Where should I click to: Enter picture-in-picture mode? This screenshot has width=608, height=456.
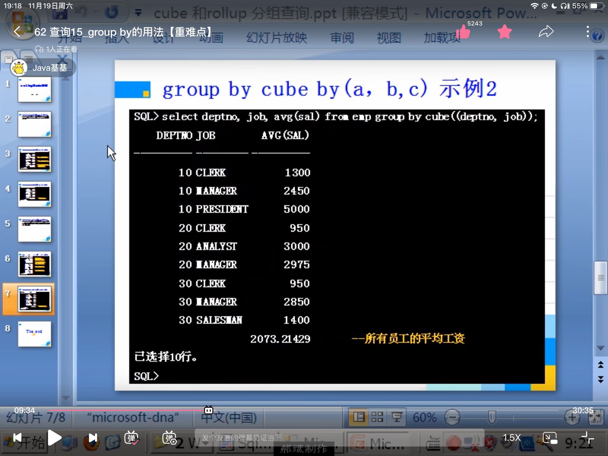(x=550, y=438)
